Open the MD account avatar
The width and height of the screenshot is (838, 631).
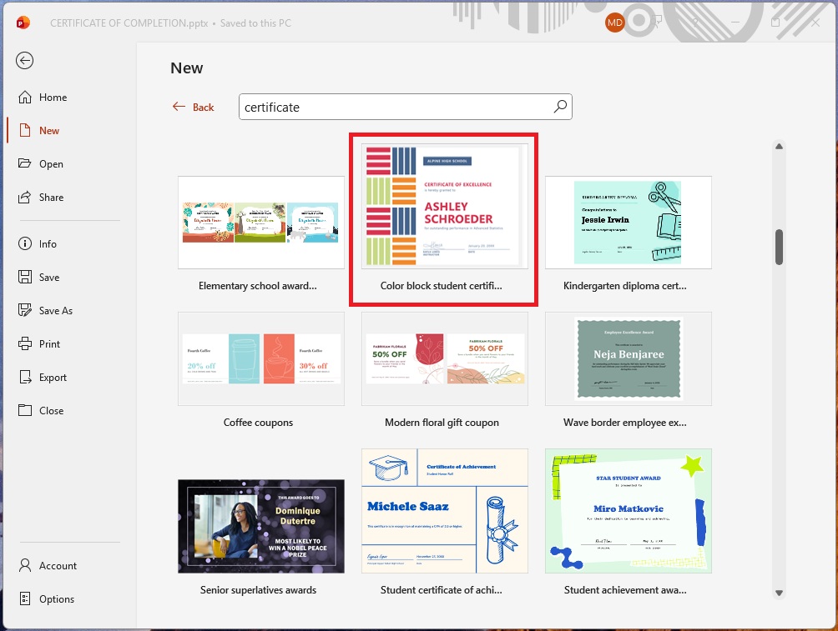click(614, 23)
